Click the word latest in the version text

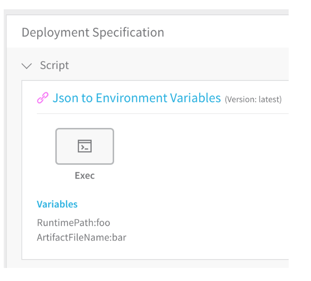[x=269, y=99]
